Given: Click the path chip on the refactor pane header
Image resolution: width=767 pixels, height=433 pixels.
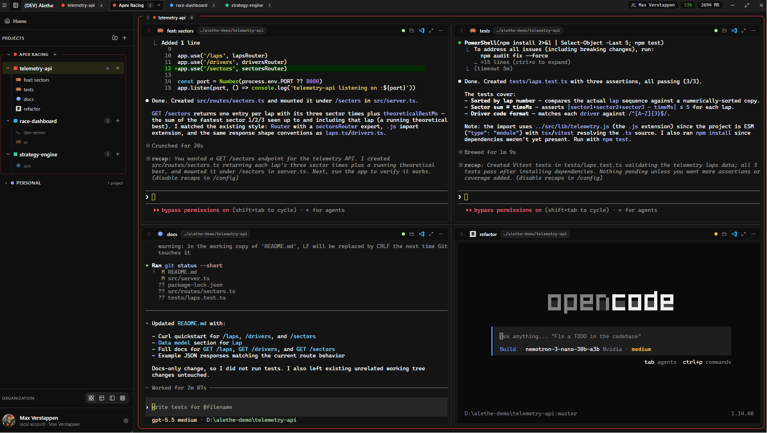Looking at the screenshot, I should pos(535,234).
